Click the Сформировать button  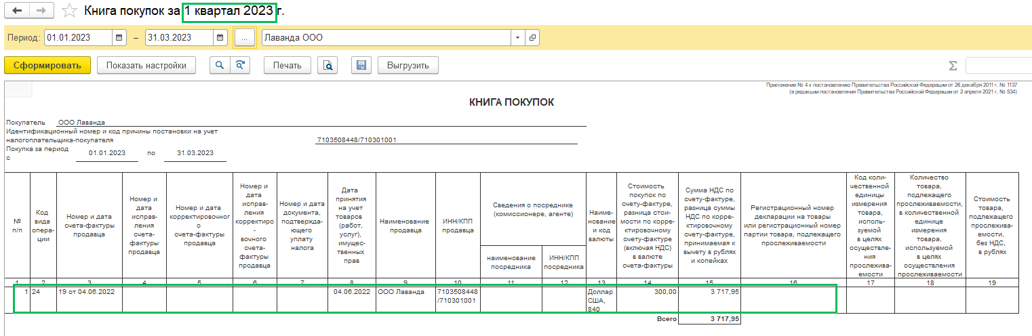click(47, 65)
